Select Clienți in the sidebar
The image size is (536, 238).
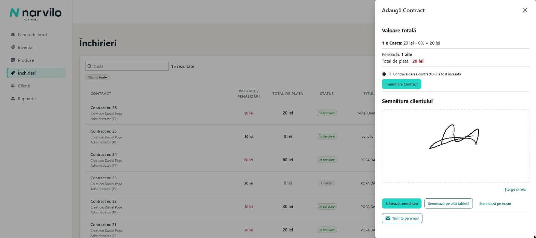(x=36, y=86)
